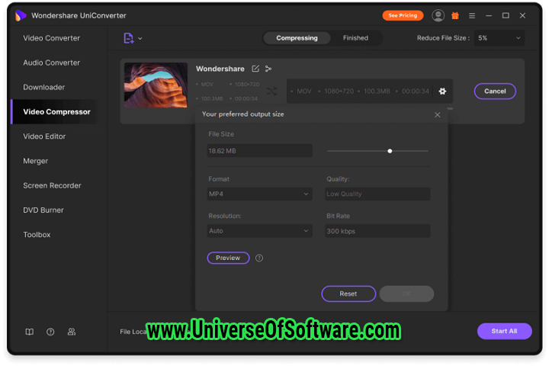This screenshot has height=366, width=549.
Task: Select Video Compressor in sidebar
Action: click(56, 112)
